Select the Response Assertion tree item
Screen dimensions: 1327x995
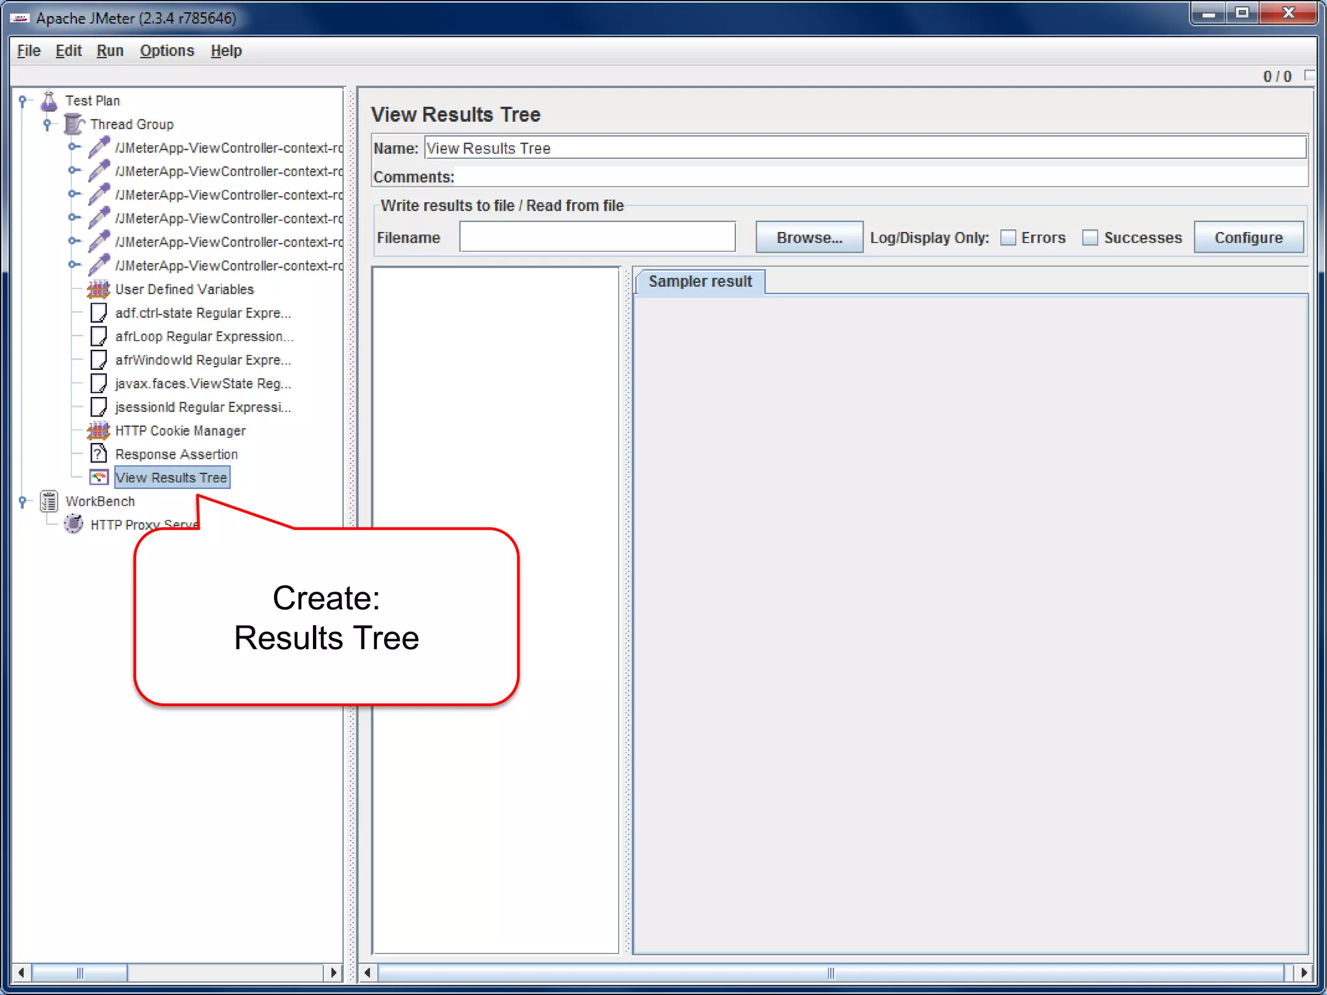coord(176,454)
